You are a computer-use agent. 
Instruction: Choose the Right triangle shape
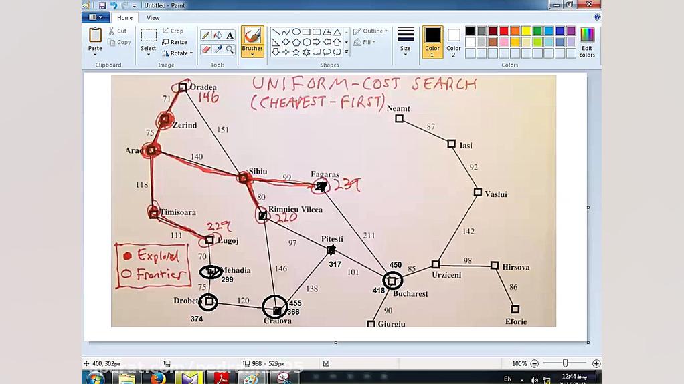[276, 42]
